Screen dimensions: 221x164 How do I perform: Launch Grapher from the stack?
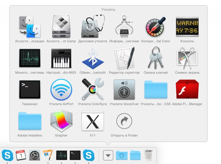click(x=61, y=121)
